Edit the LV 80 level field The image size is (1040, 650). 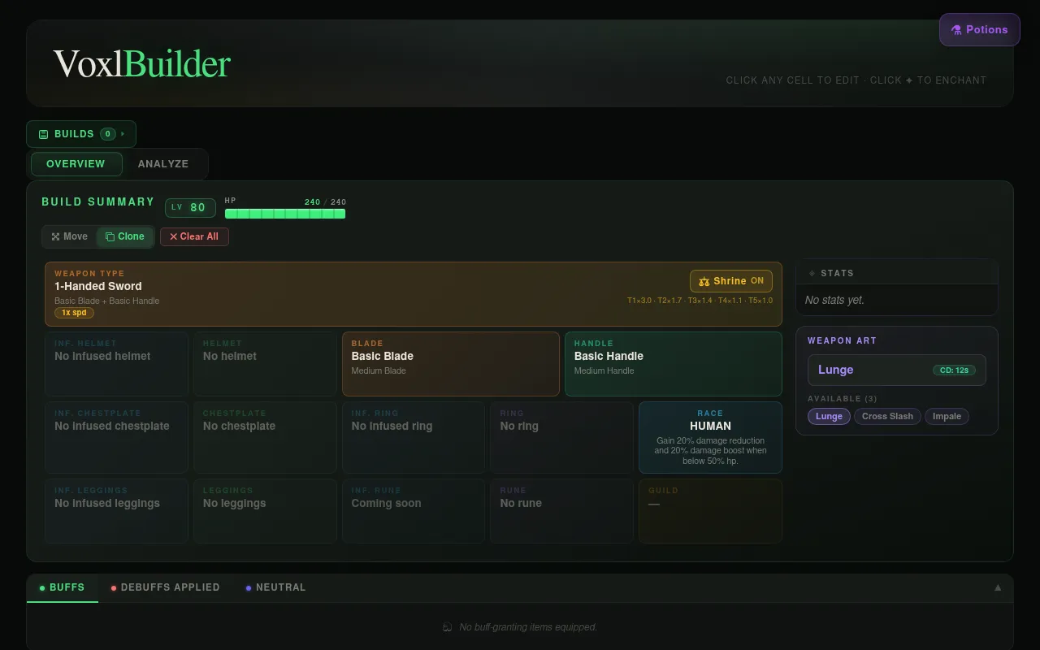coord(190,208)
